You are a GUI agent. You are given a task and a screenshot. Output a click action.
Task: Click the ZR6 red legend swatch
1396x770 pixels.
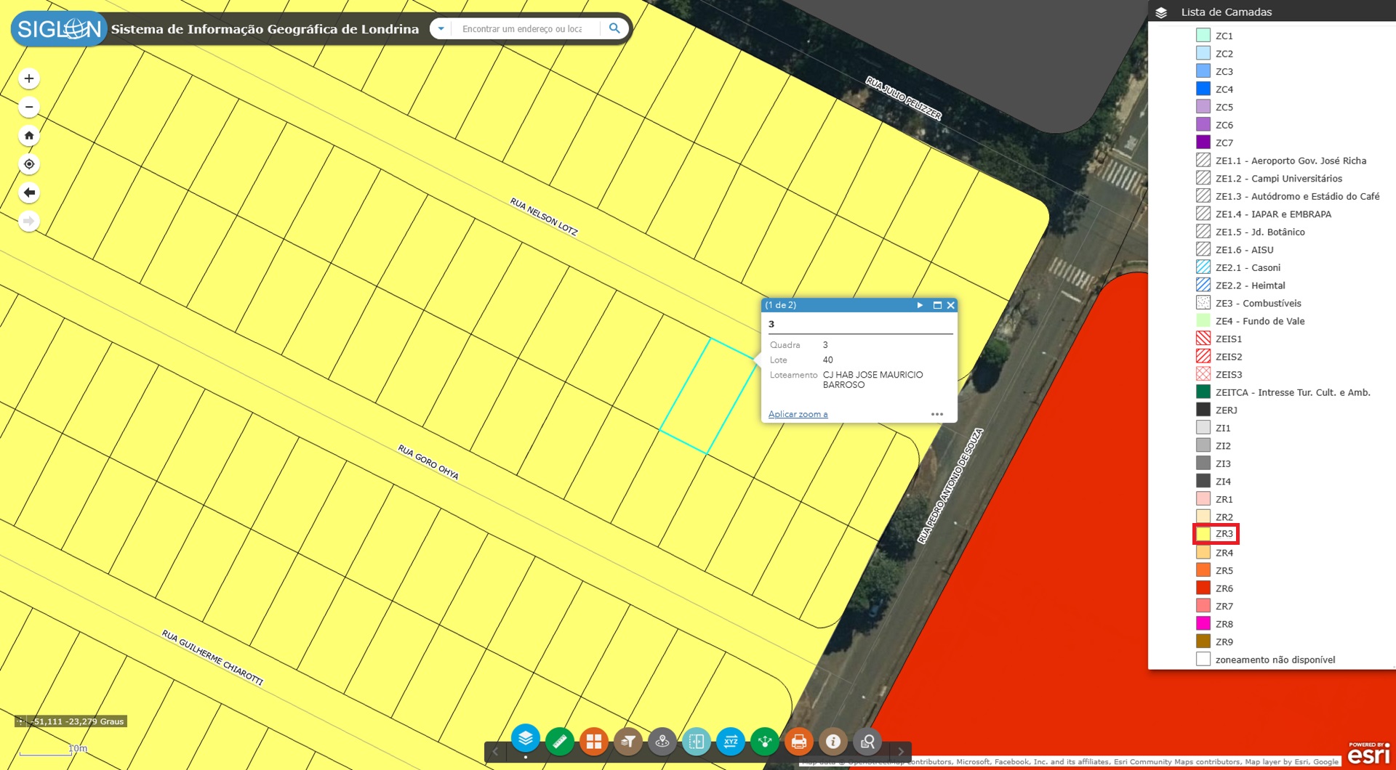click(1203, 588)
